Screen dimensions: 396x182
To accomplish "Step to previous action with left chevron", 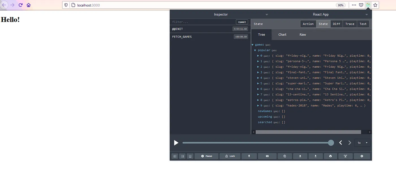I will pos(341,143).
